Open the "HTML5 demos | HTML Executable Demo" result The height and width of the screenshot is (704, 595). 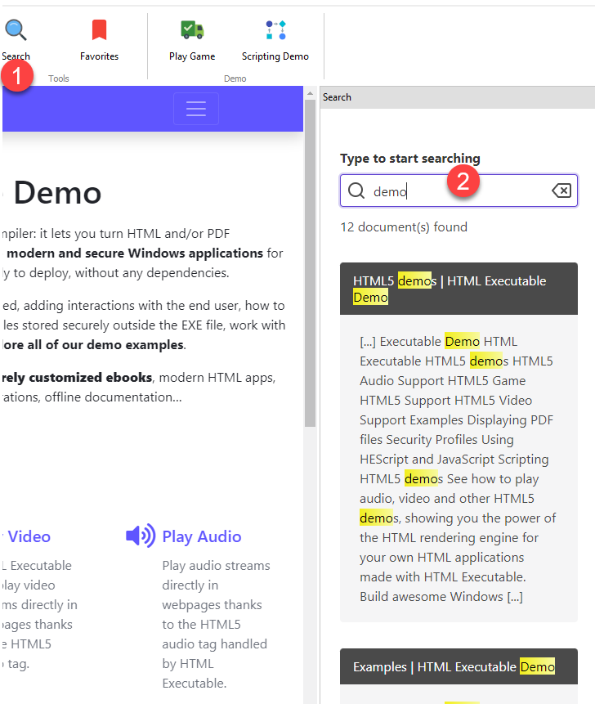click(x=458, y=289)
